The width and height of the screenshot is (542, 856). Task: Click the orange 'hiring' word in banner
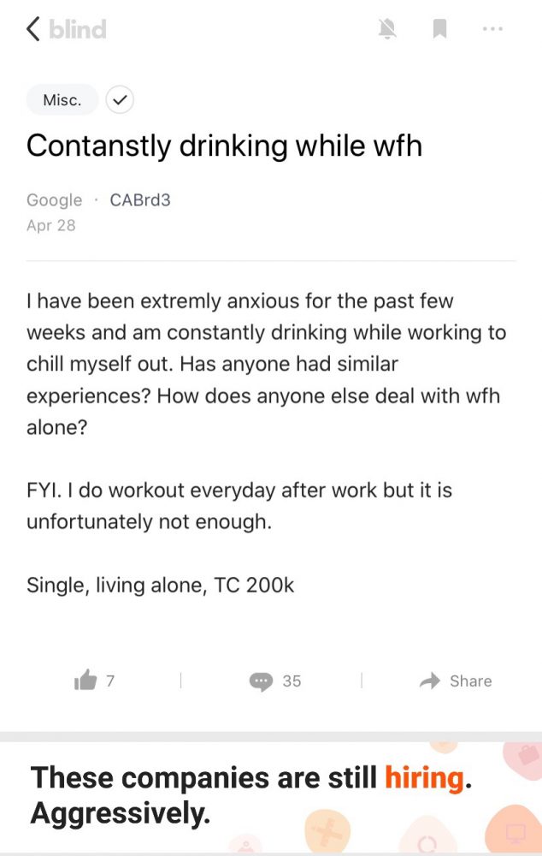pyautogui.click(x=424, y=778)
